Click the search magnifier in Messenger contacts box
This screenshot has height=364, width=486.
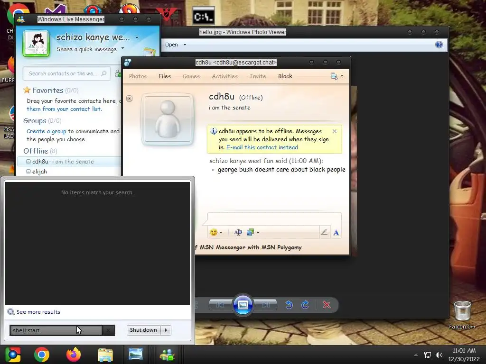(104, 73)
